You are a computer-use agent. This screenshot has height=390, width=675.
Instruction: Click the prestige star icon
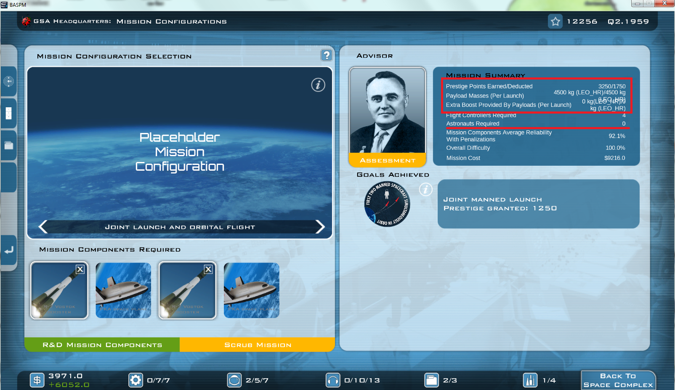click(555, 21)
